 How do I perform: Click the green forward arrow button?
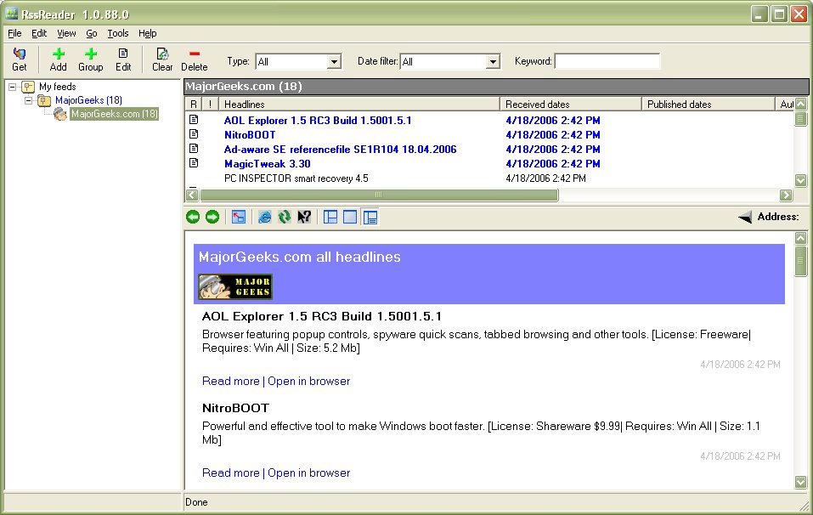pyautogui.click(x=212, y=218)
